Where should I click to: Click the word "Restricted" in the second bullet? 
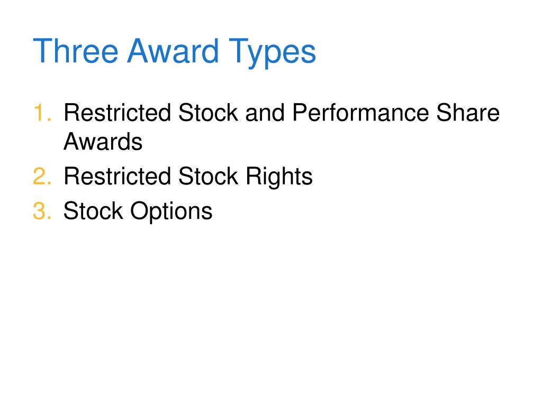(x=118, y=176)
